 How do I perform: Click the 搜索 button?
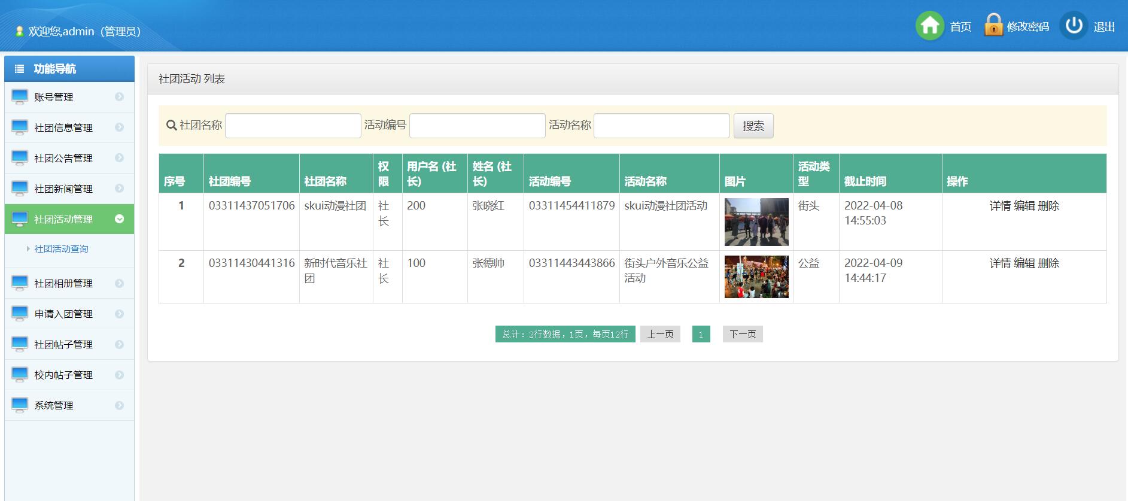753,126
